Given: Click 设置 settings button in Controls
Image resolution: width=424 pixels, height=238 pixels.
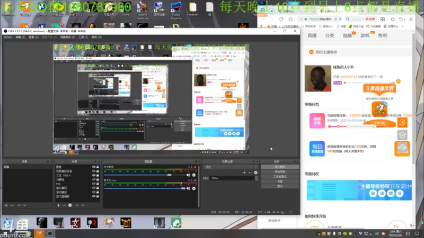Looking at the screenshot, I should pos(280,181).
